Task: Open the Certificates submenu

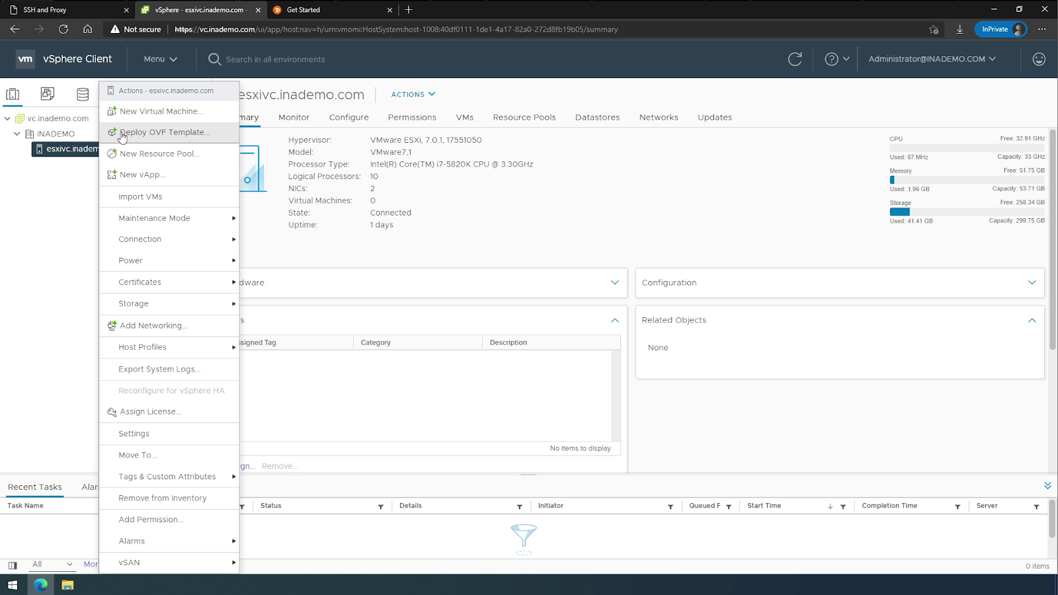Action: [x=169, y=282]
